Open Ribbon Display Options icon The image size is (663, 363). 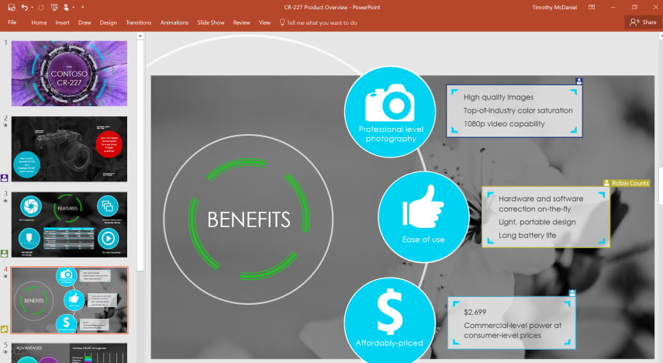click(592, 7)
